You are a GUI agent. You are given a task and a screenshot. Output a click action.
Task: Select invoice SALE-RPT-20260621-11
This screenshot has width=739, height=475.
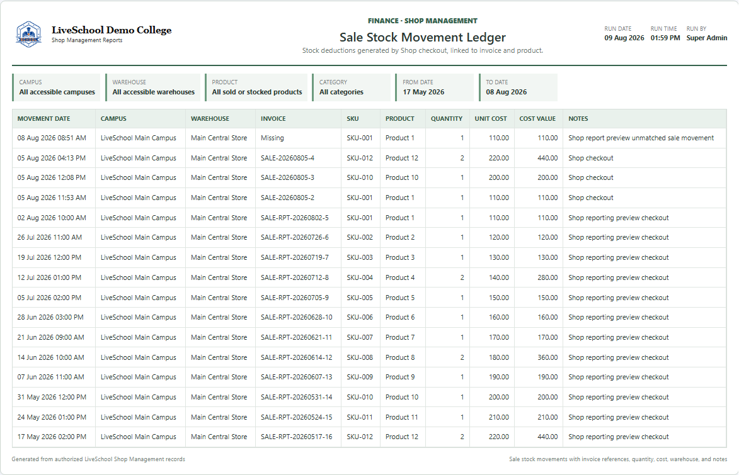coord(297,338)
